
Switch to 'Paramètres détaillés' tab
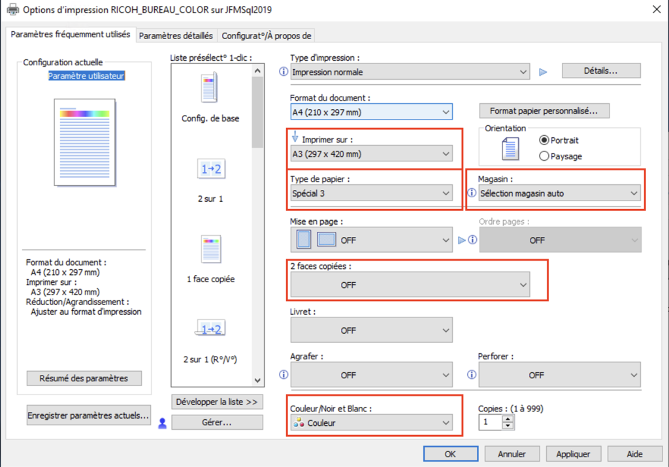click(176, 35)
